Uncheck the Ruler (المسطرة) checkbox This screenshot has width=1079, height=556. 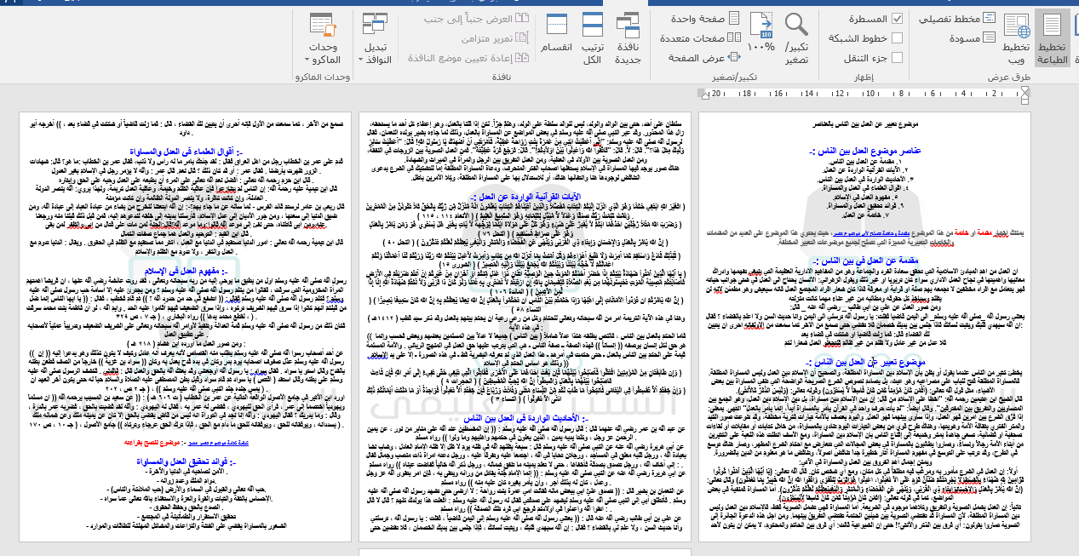pos(896,18)
